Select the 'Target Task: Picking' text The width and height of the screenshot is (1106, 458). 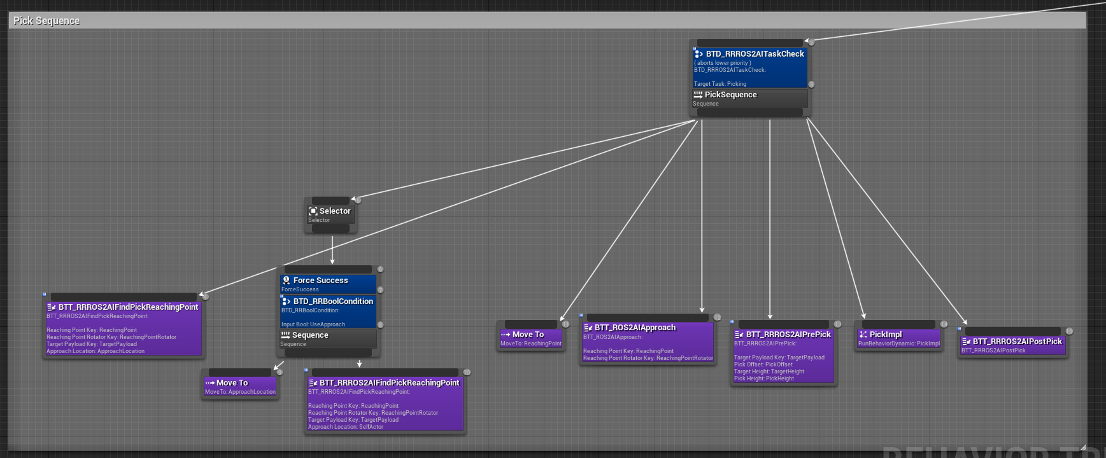pyautogui.click(x=720, y=84)
